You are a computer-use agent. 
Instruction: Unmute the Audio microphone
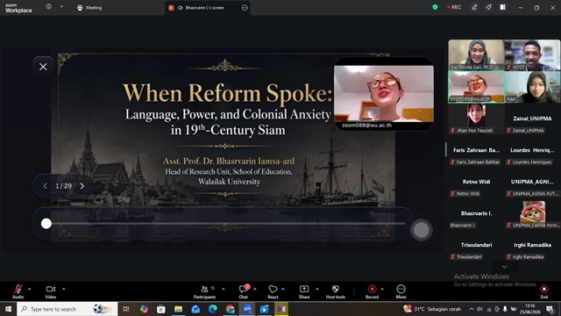pos(18,289)
